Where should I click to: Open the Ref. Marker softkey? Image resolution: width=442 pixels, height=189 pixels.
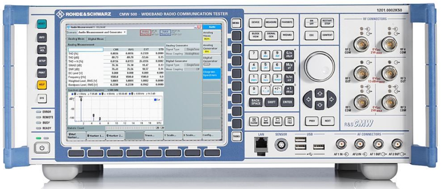76,135
